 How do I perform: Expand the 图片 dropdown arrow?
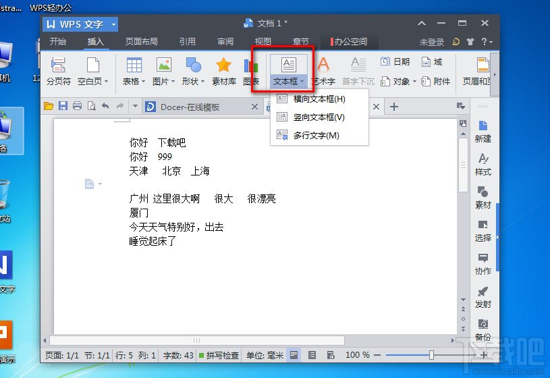[x=173, y=82]
